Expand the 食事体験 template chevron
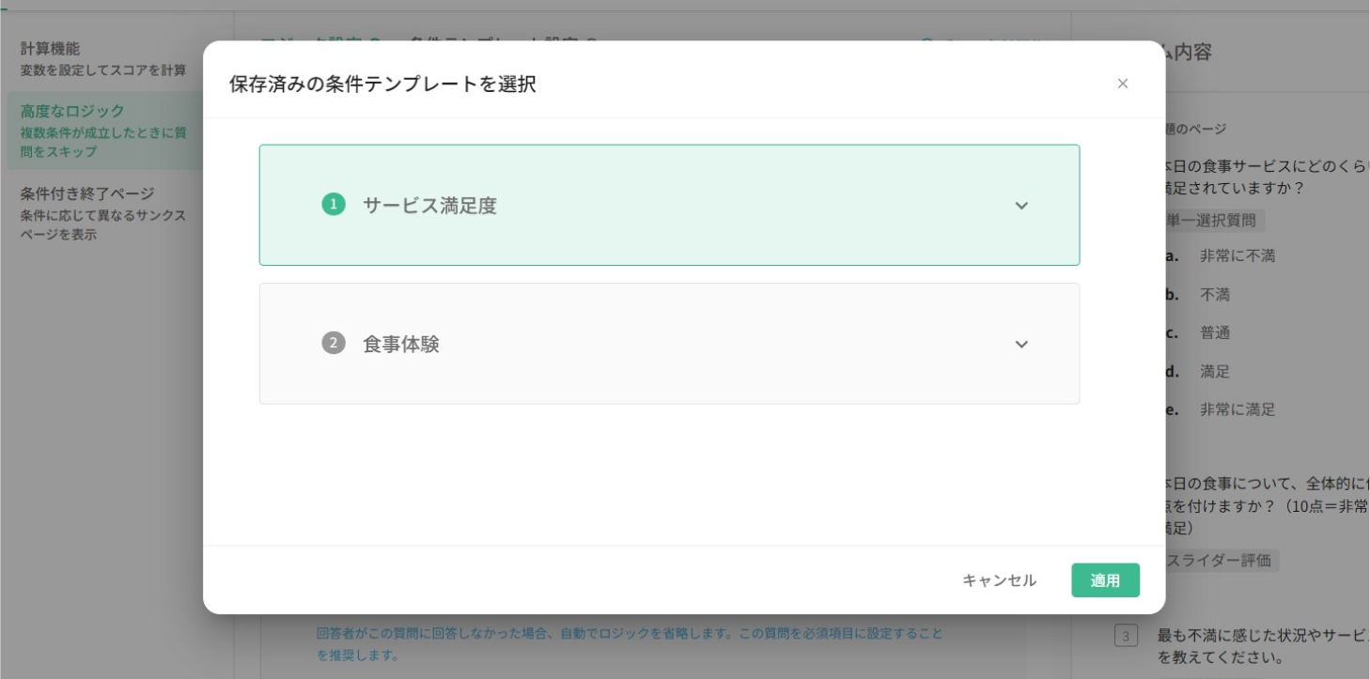The height and width of the screenshot is (679, 1370). [x=1021, y=345]
